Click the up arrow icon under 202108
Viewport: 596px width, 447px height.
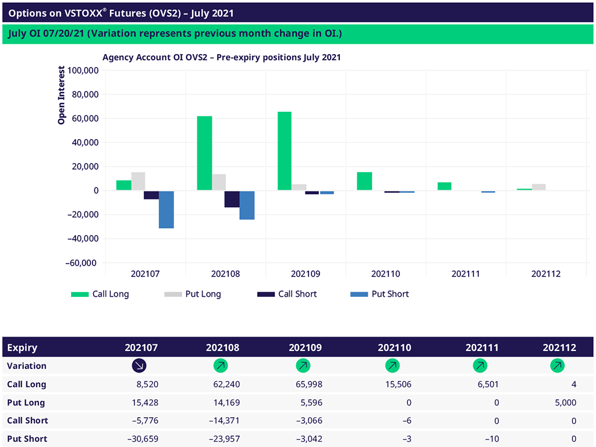(221, 366)
